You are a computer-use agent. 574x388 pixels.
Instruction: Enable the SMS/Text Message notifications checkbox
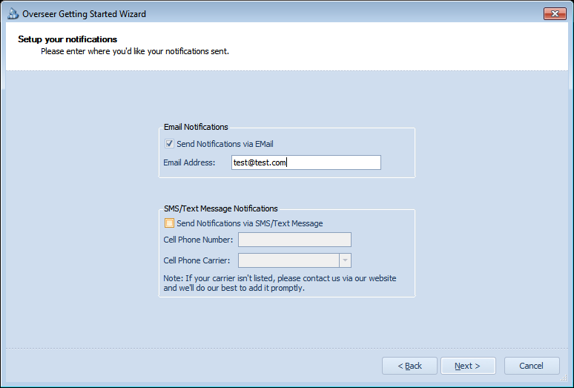[x=169, y=223]
